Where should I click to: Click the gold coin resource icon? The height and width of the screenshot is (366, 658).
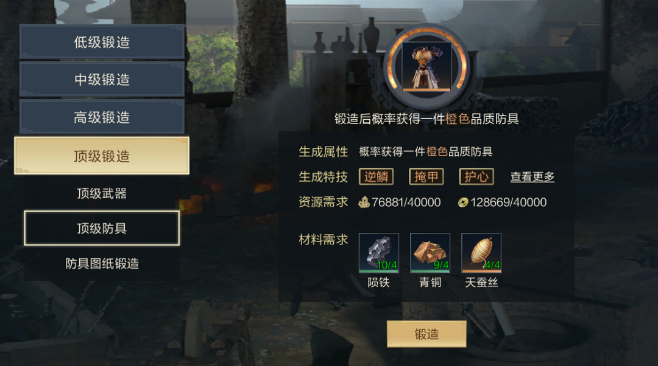[463, 202]
